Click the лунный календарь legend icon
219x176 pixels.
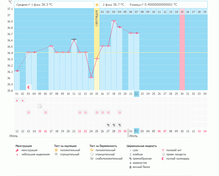coord(163,158)
